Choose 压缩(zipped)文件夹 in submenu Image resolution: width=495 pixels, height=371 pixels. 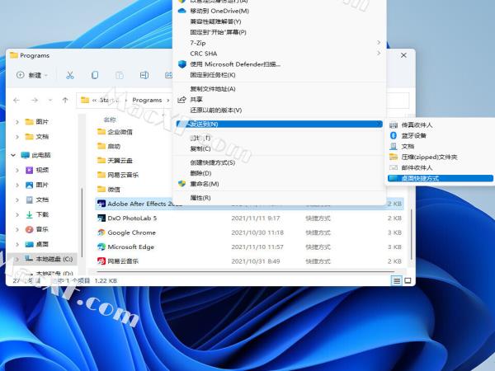point(428,157)
